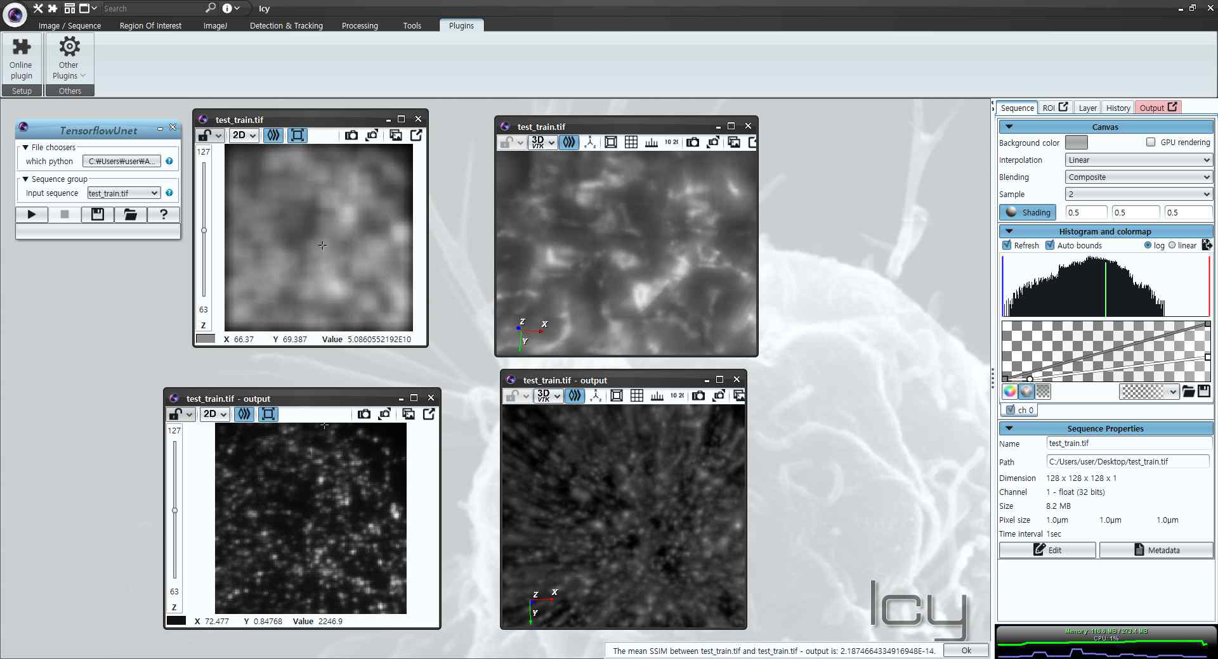Toggle layers sync icon in top 2D test_train.tif viewer

click(273, 136)
